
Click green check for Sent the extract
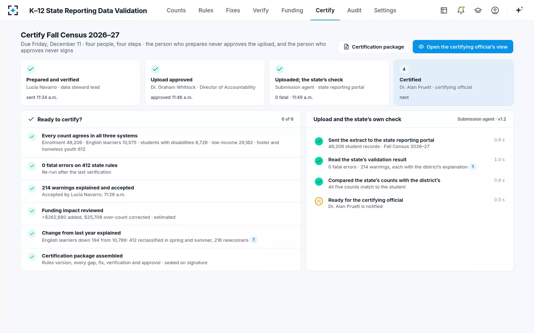point(319,141)
